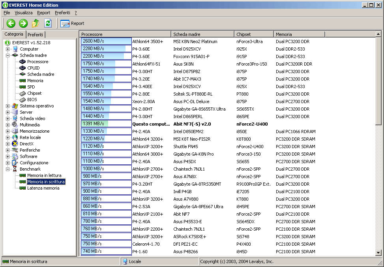This screenshot has height=267, width=384.
Task: Click the 'R9100ProIGP Ext.' chipset cell
Action: pyautogui.click(x=253, y=184)
